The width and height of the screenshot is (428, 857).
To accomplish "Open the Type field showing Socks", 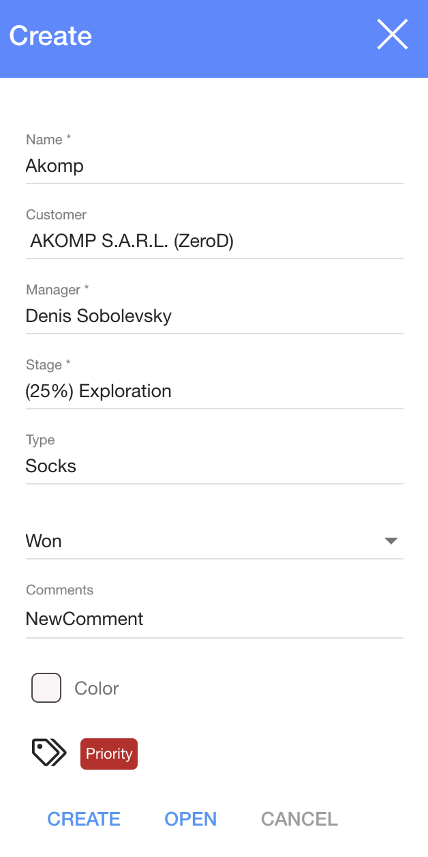I will point(214,467).
